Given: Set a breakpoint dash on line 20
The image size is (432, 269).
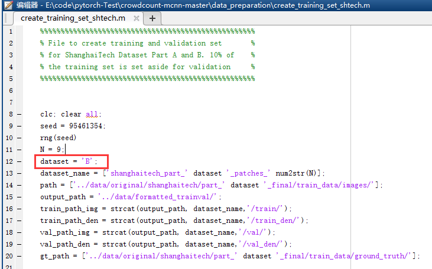Looking at the screenshot, I should (x=20, y=256).
